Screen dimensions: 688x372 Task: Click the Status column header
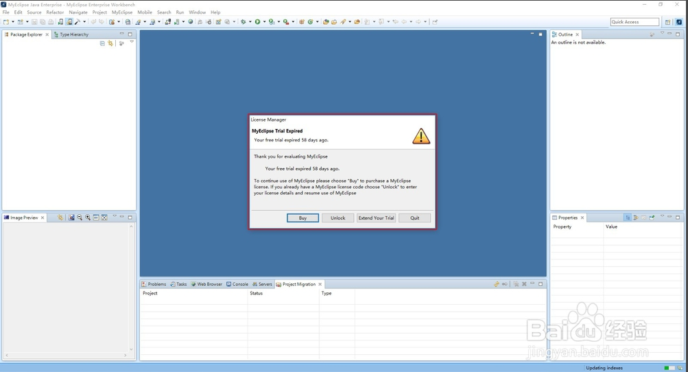283,293
